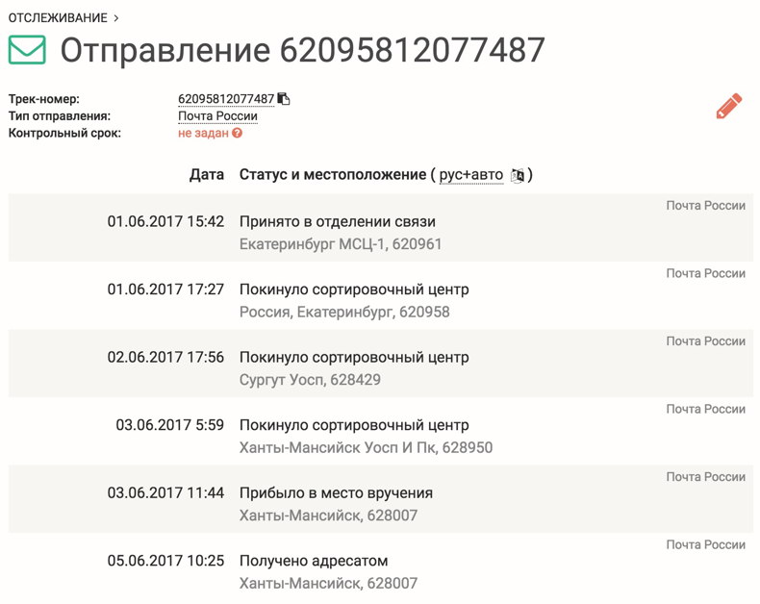Click the green envelope shipment icon
Screen dimensions: 760x604
pyautogui.click(x=27, y=50)
